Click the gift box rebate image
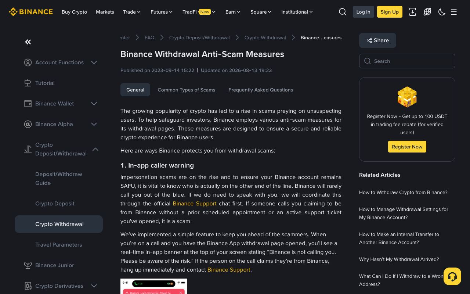The width and height of the screenshot is (470, 294). (407, 97)
